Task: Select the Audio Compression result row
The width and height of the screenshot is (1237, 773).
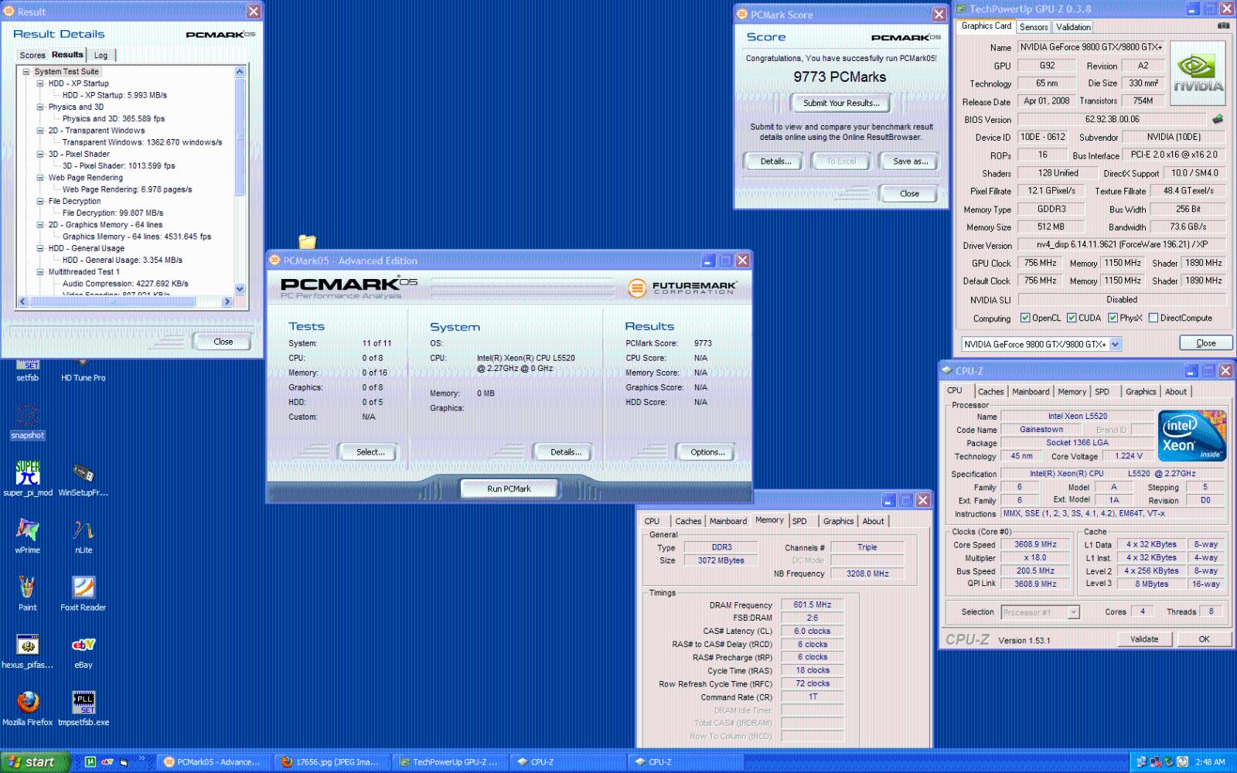Action: 125,284
